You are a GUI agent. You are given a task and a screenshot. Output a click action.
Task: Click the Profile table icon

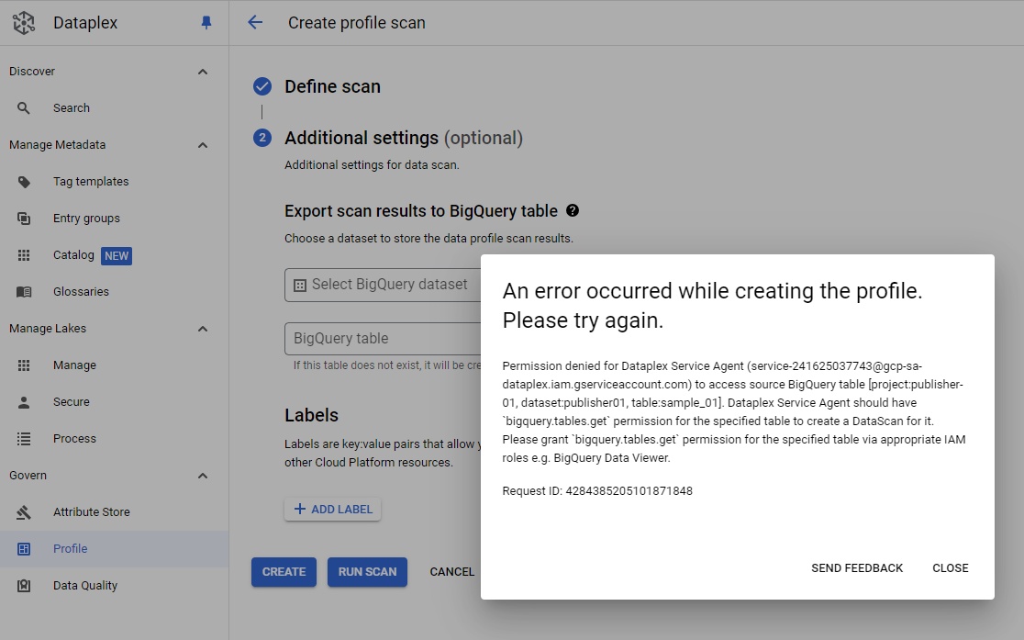point(24,549)
